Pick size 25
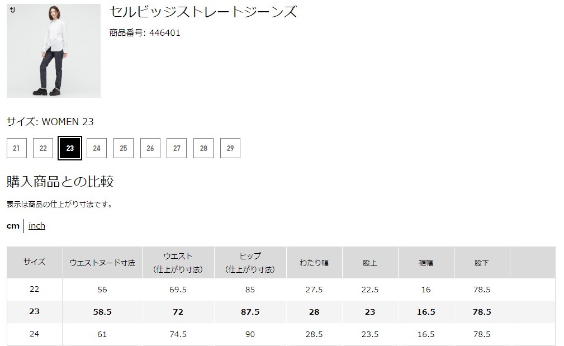This screenshot has width=564, height=346. coord(124,148)
